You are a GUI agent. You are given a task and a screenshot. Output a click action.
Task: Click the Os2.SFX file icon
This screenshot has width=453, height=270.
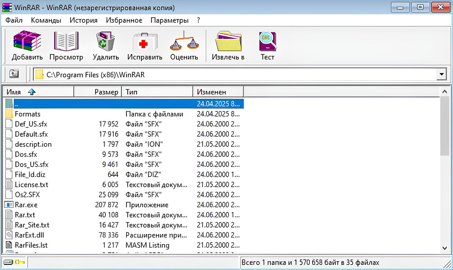click(9, 194)
